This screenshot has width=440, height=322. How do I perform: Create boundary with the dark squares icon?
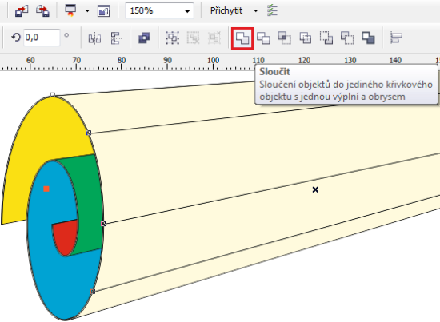click(368, 38)
